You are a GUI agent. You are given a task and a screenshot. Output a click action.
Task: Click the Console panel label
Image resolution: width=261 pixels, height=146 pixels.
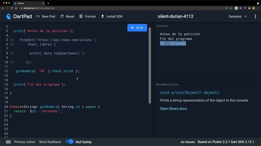coord(162,26)
